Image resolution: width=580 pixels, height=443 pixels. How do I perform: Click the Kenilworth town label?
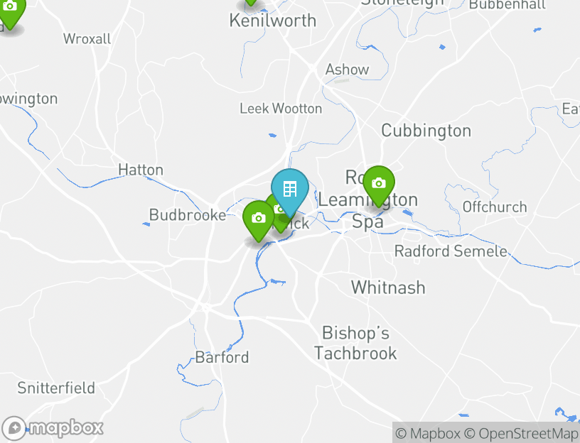(272, 21)
